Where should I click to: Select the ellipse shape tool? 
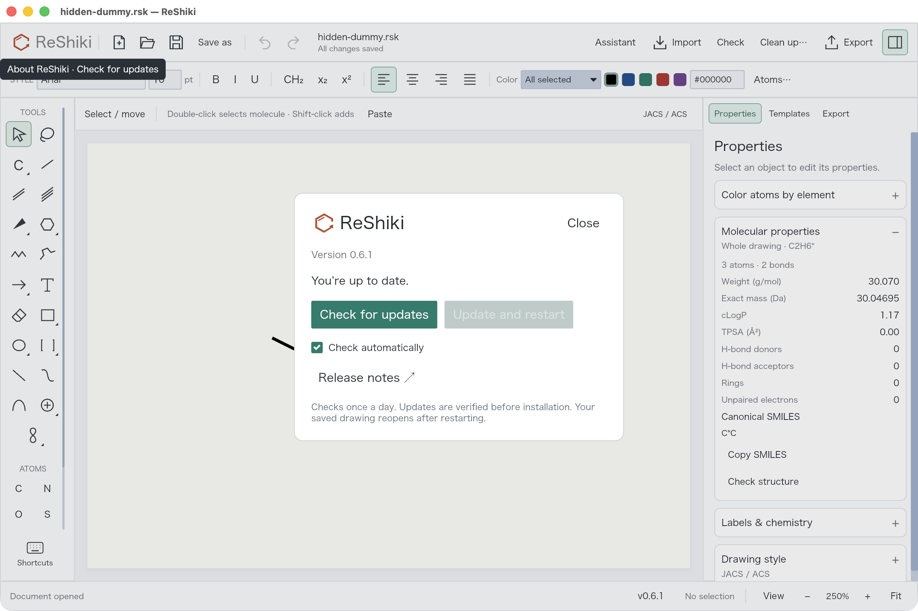click(19, 345)
